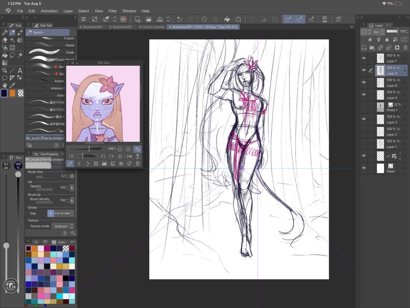Flip Sub View image horizontally
410x308 pixels.
click(129, 156)
